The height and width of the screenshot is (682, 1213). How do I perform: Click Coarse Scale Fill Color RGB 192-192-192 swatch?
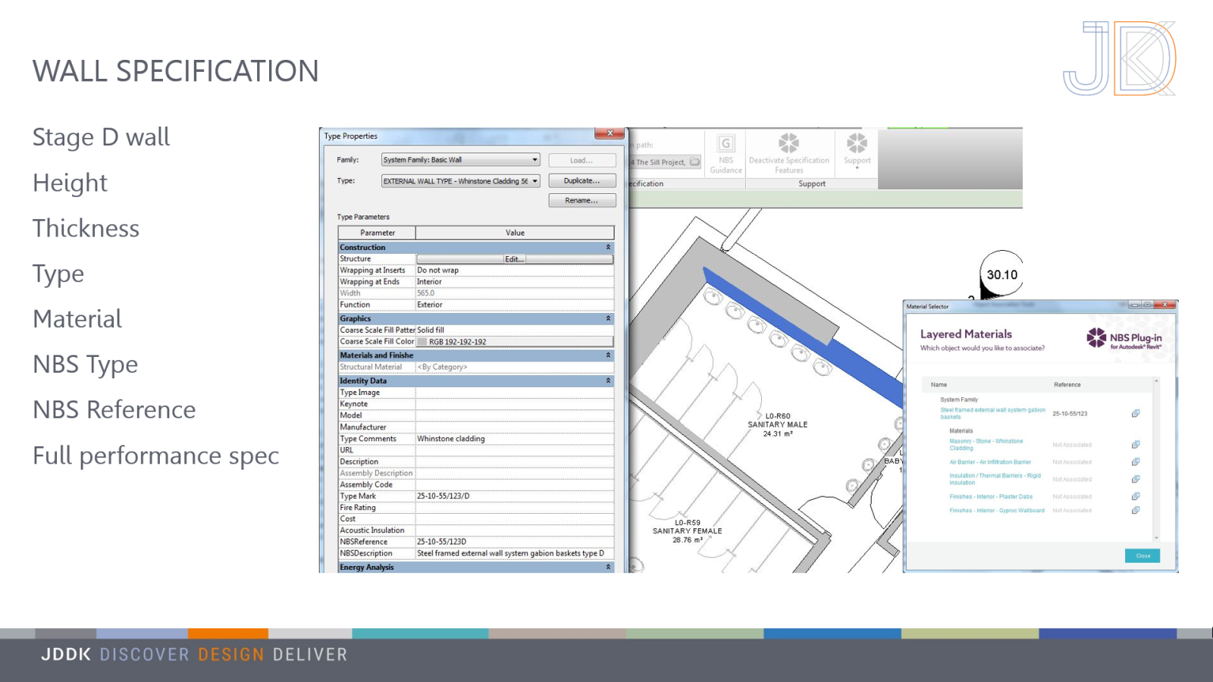pos(422,342)
